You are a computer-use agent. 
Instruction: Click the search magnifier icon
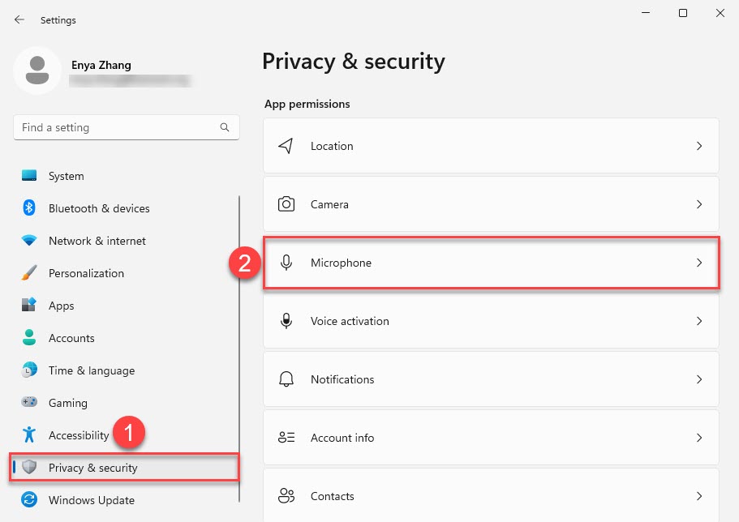[x=225, y=127]
